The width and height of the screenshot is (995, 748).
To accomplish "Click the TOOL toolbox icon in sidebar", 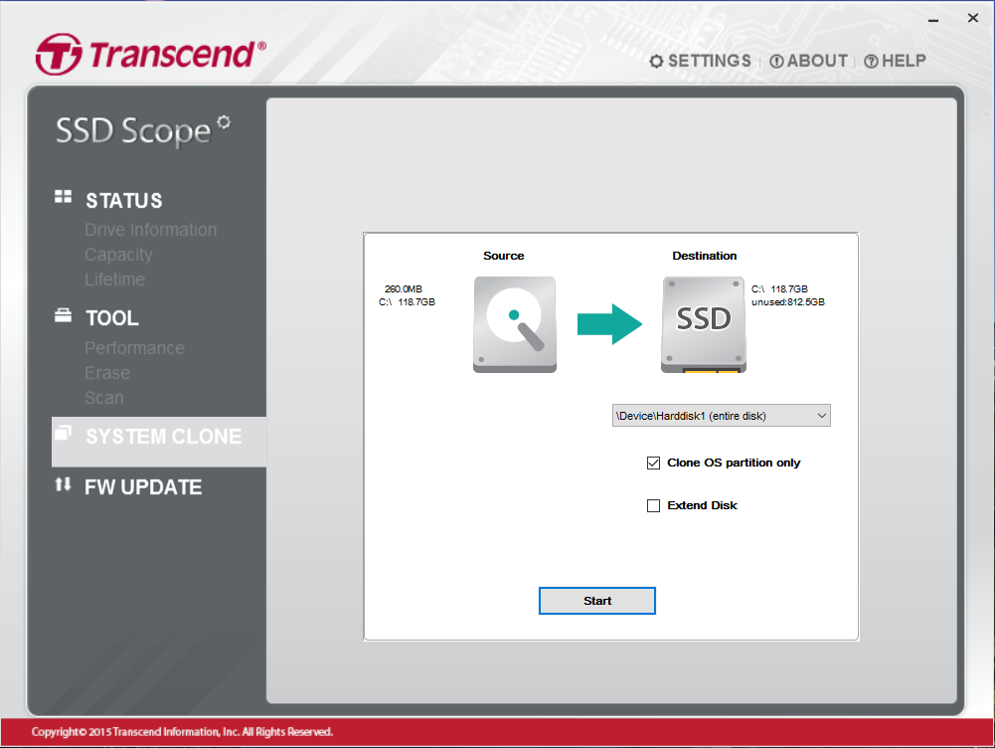I will coord(64,316).
